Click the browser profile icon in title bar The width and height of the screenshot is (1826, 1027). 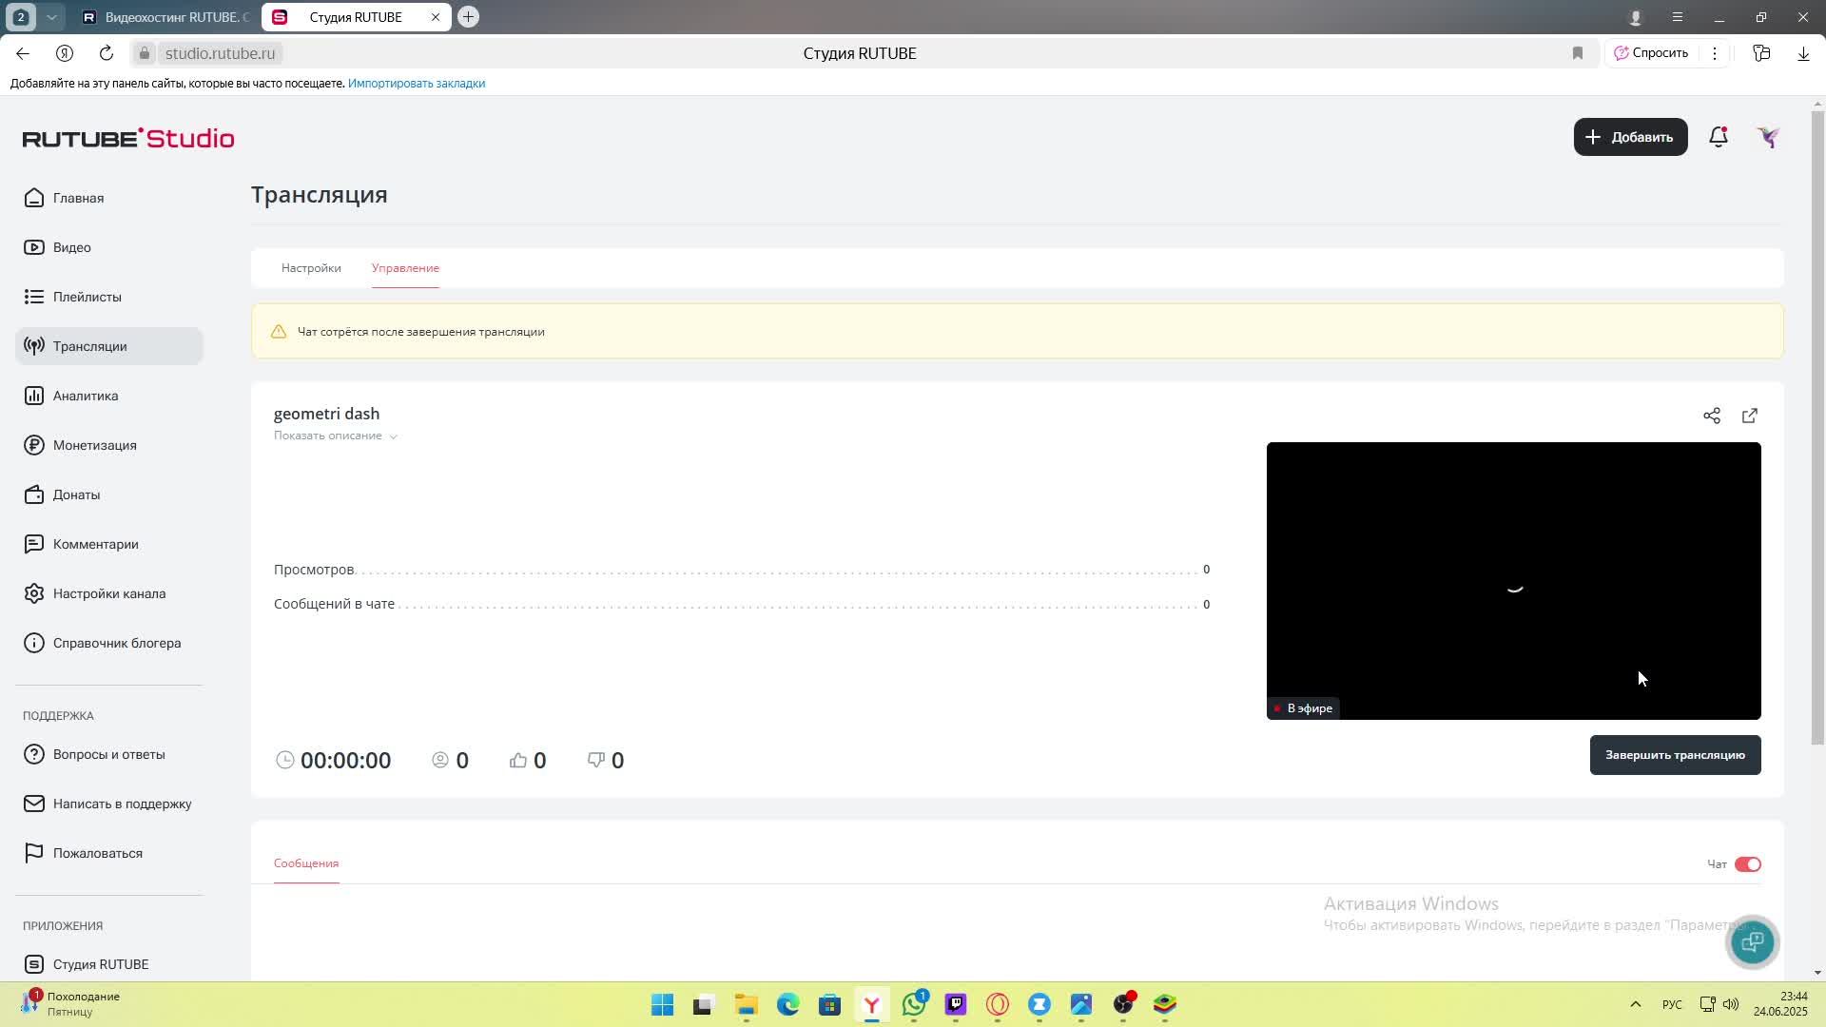pos(1636,17)
